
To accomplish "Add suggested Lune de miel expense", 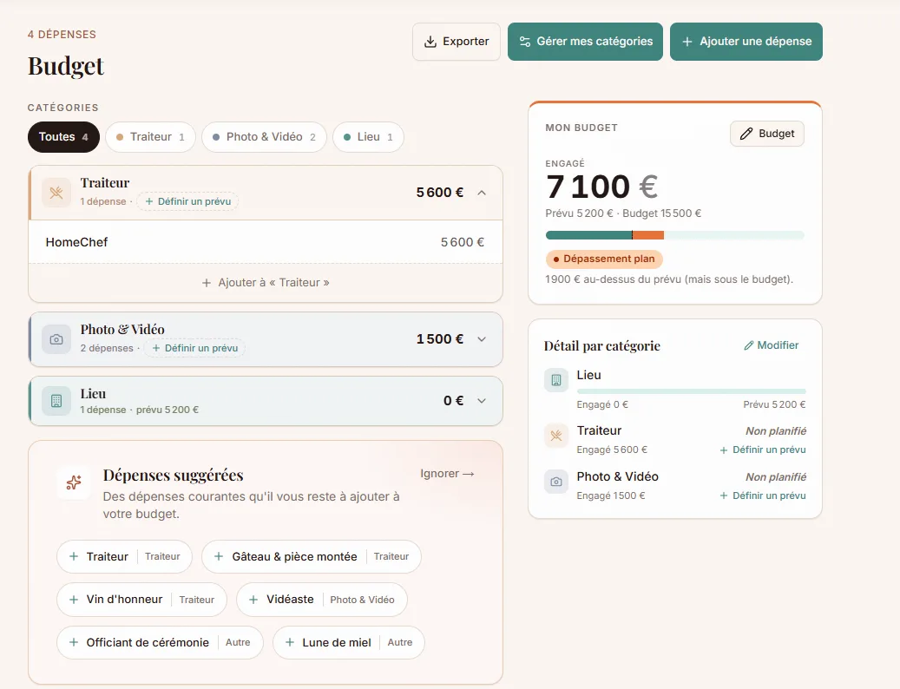I will click(348, 642).
